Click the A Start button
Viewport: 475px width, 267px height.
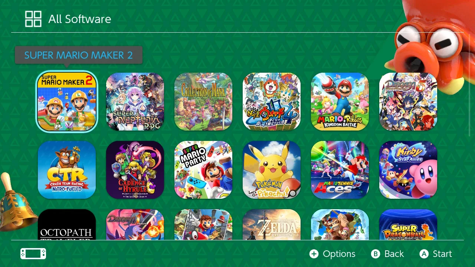pyautogui.click(x=436, y=254)
